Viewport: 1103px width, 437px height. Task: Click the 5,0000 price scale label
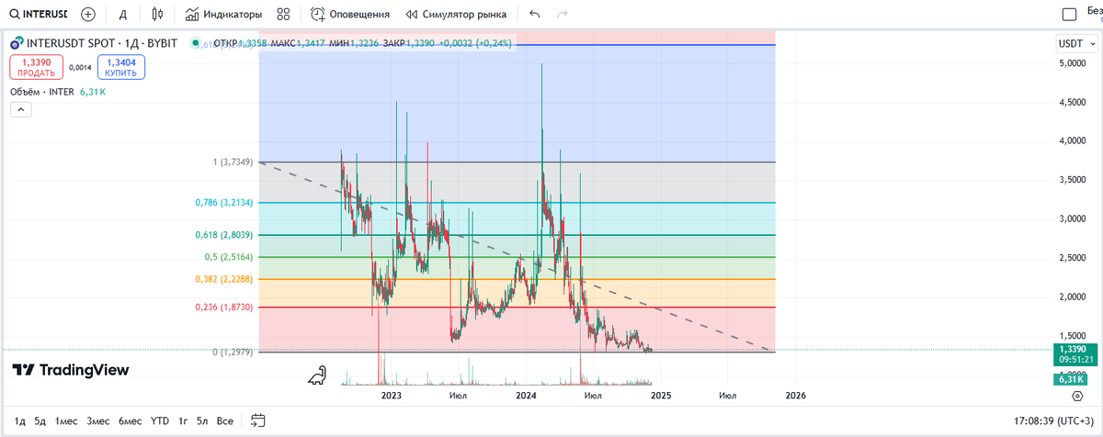tap(1072, 63)
